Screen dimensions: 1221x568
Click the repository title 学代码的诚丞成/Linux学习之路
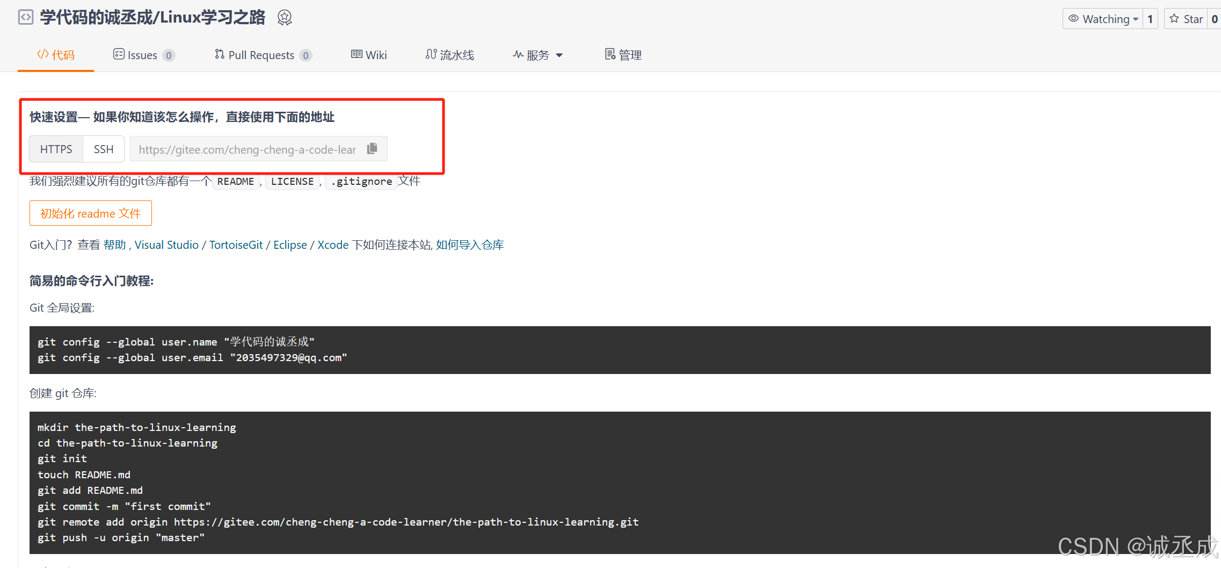point(153,18)
